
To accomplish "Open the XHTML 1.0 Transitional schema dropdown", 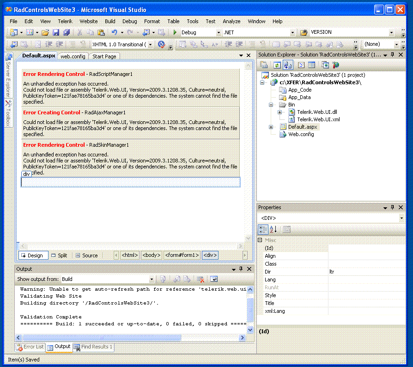I will (151, 44).
